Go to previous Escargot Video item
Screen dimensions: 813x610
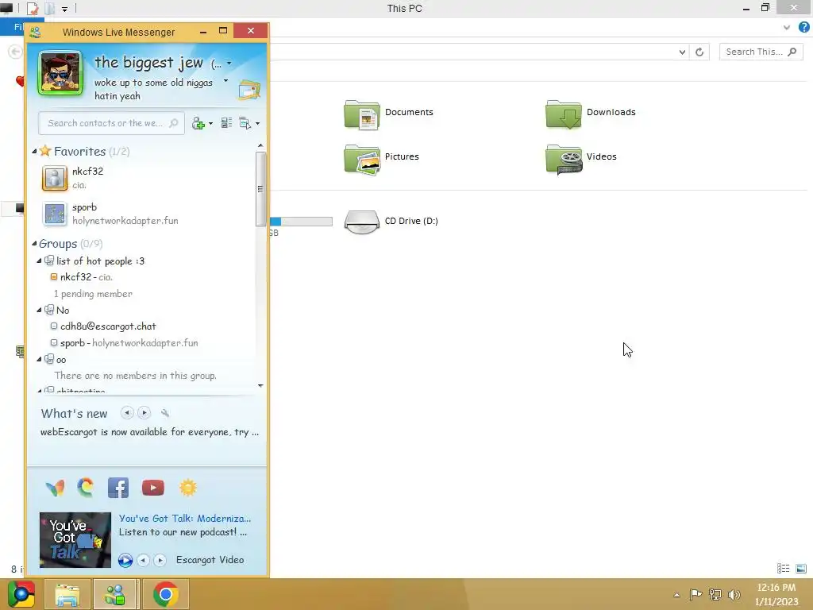[x=143, y=560]
